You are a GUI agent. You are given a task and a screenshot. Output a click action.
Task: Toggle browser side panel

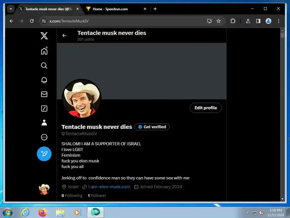point(258,21)
